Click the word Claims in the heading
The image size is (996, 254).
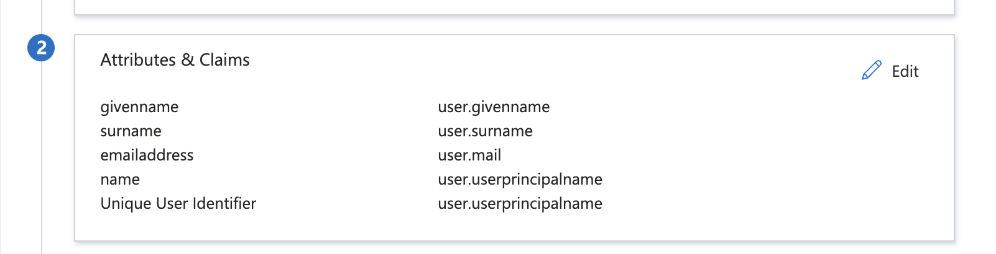pyautogui.click(x=224, y=59)
